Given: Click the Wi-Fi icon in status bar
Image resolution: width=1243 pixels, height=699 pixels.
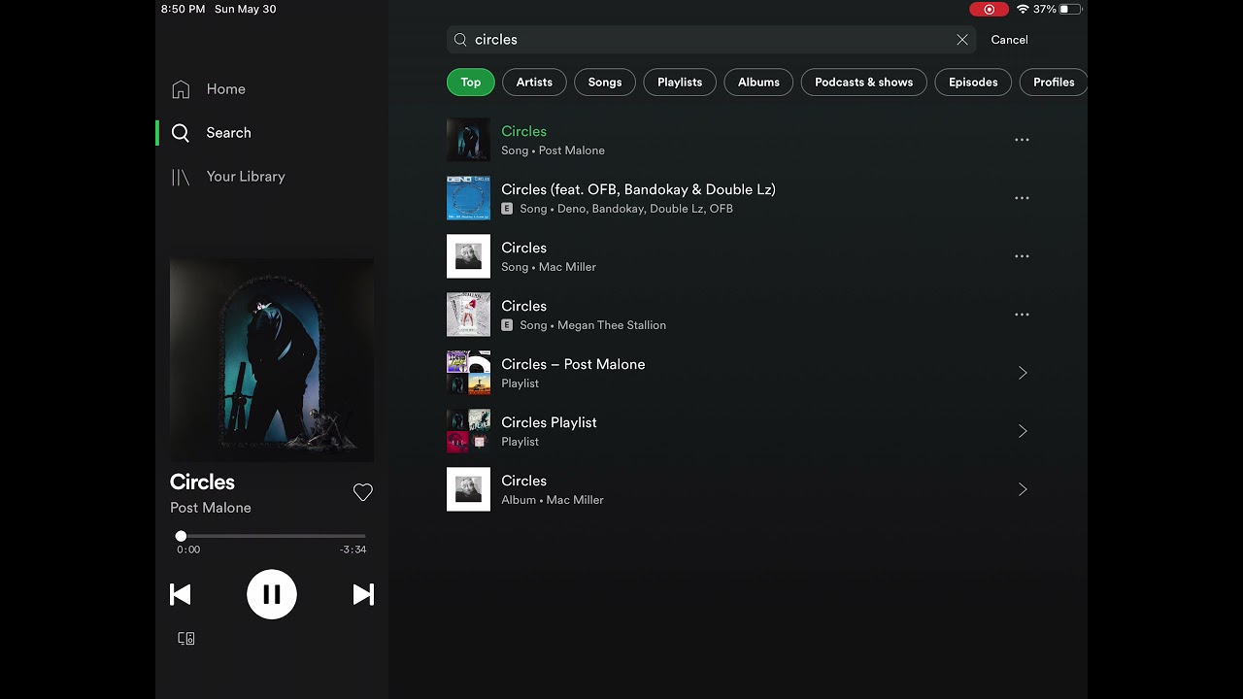Looking at the screenshot, I should tap(1023, 9).
